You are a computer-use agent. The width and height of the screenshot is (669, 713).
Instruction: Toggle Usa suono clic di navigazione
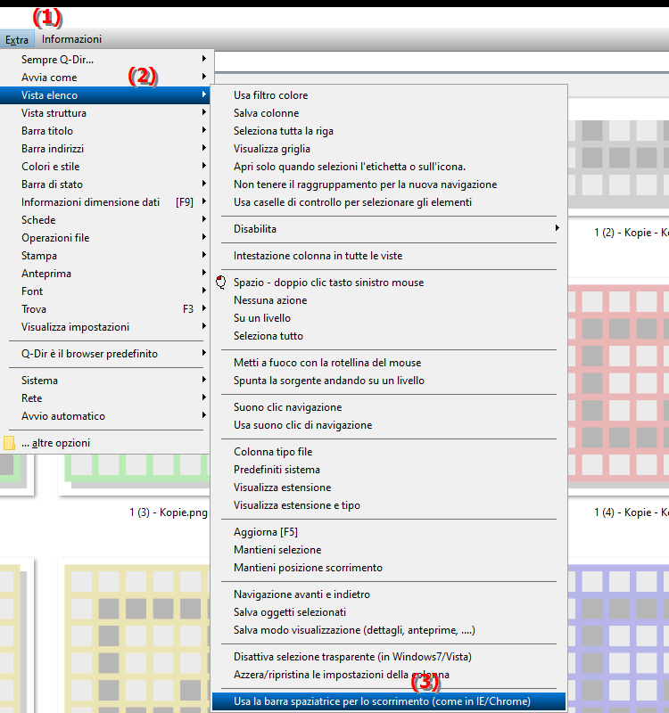click(389, 425)
